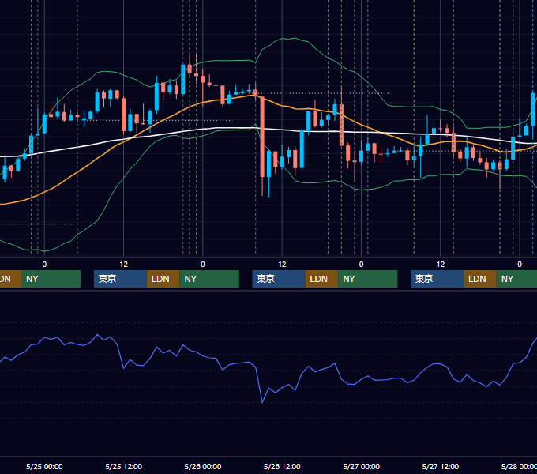Click the LDN block after second 東京
This screenshot has width=537, height=474.
[x=321, y=279]
